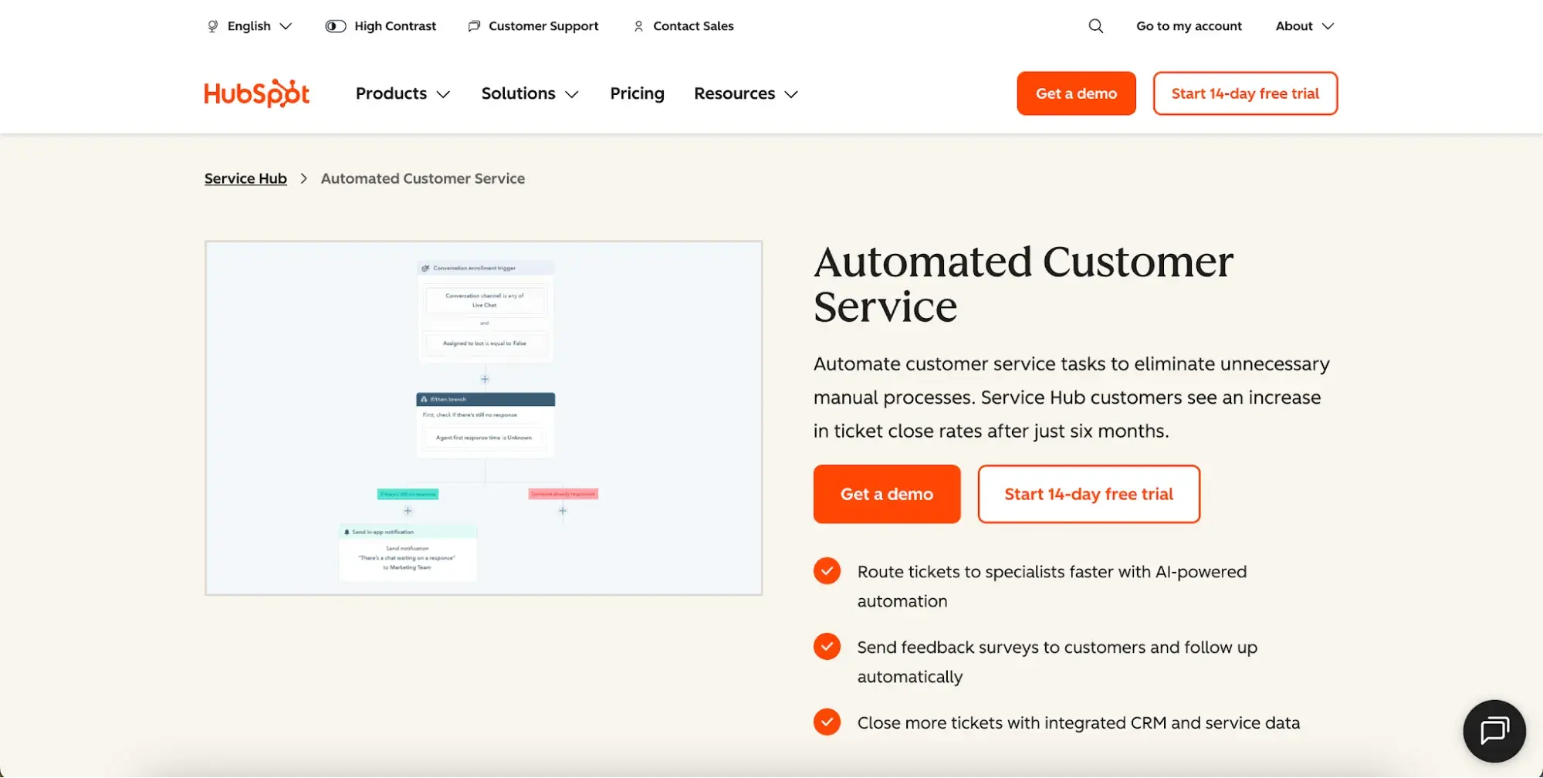Expand the English language dropdown

250,26
